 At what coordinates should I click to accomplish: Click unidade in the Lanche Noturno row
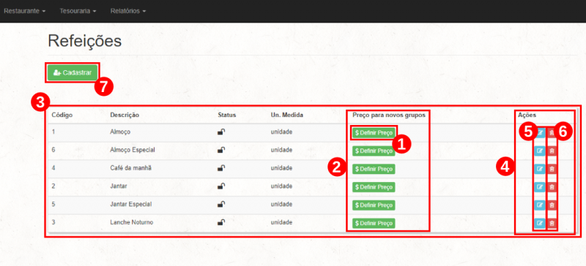281,222
